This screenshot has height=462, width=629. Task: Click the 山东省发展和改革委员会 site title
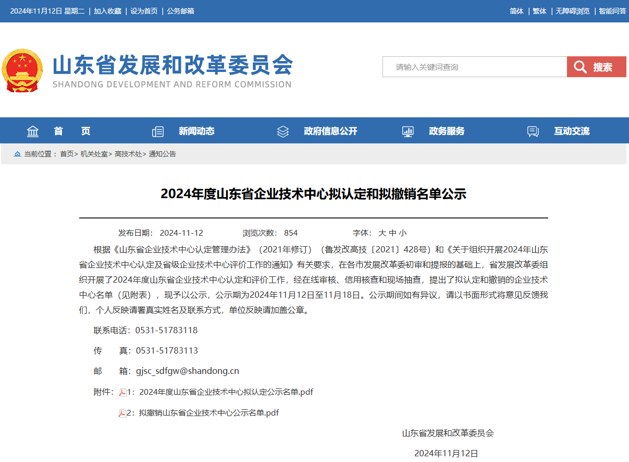click(x=172, y=65)
